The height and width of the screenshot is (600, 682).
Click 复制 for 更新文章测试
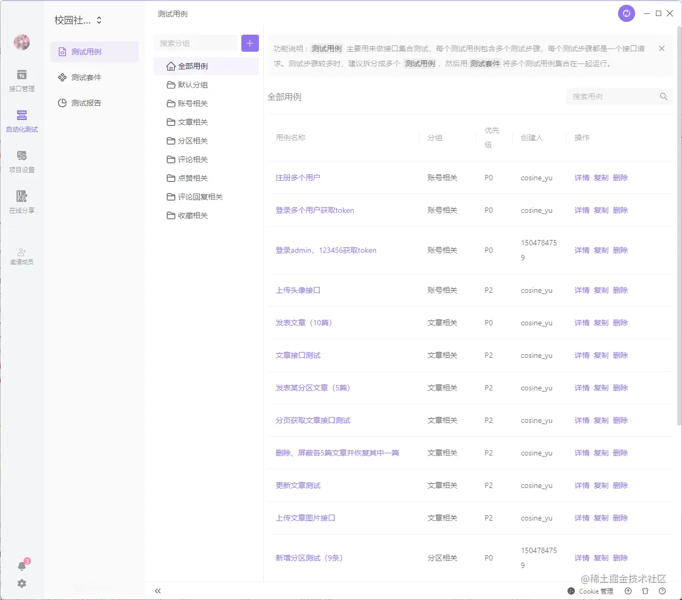coord(601,485)
